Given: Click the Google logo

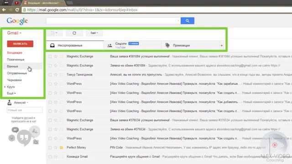Looking at the screenshot, I should [x=17, y=21].
